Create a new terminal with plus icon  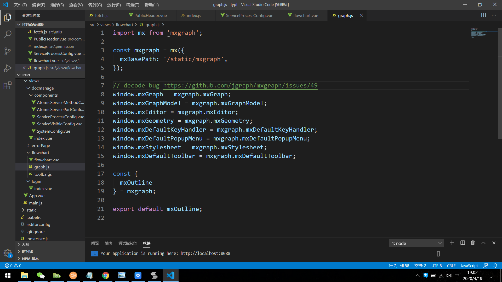[x=452, y=243]
